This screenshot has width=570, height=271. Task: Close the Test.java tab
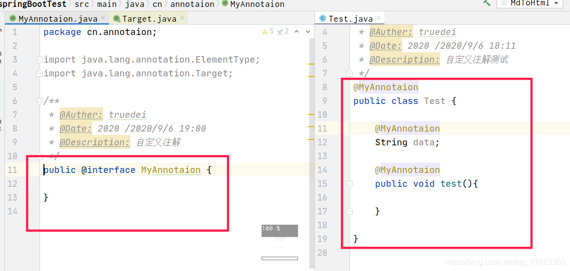[379, 18]
